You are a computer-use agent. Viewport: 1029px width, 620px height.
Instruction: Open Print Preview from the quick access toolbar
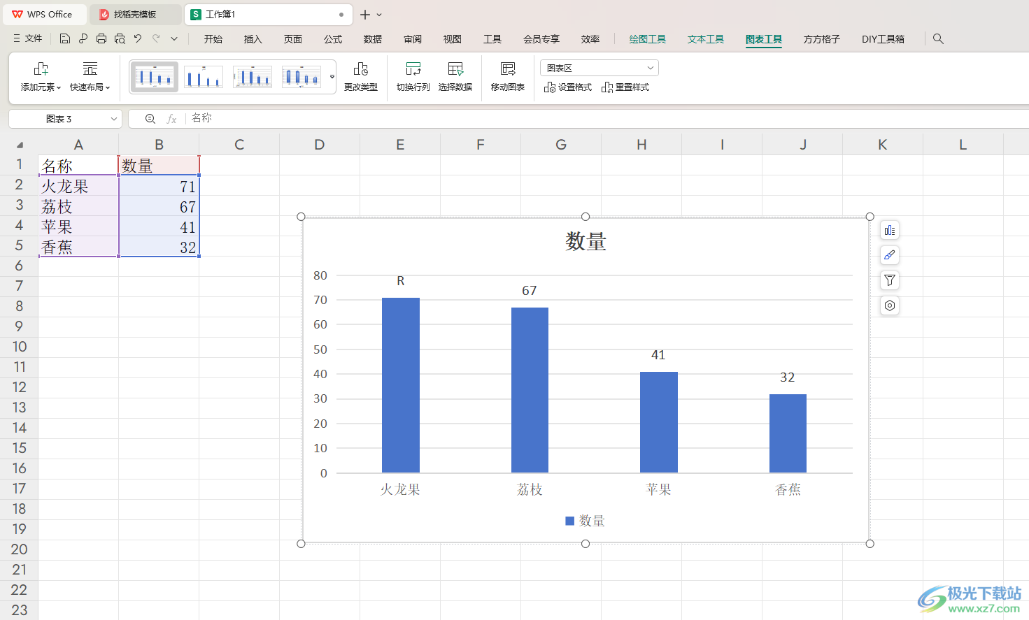120,39
